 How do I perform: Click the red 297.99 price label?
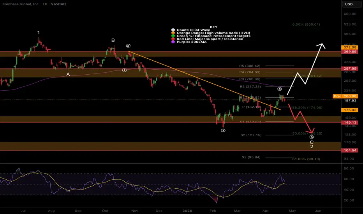350,68
